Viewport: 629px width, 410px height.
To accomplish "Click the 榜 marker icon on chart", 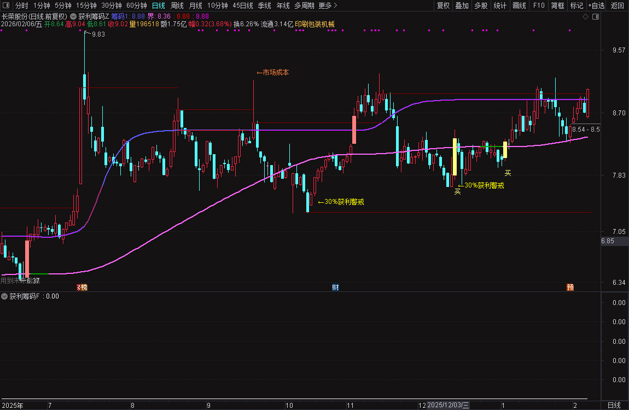I will pyautogui.click(x=81, y=287).
